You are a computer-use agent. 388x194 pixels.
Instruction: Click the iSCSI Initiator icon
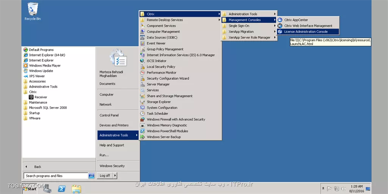[142, 61]
